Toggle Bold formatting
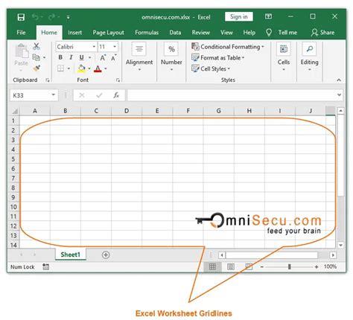 pyautogui.click(x=60, y=57)
